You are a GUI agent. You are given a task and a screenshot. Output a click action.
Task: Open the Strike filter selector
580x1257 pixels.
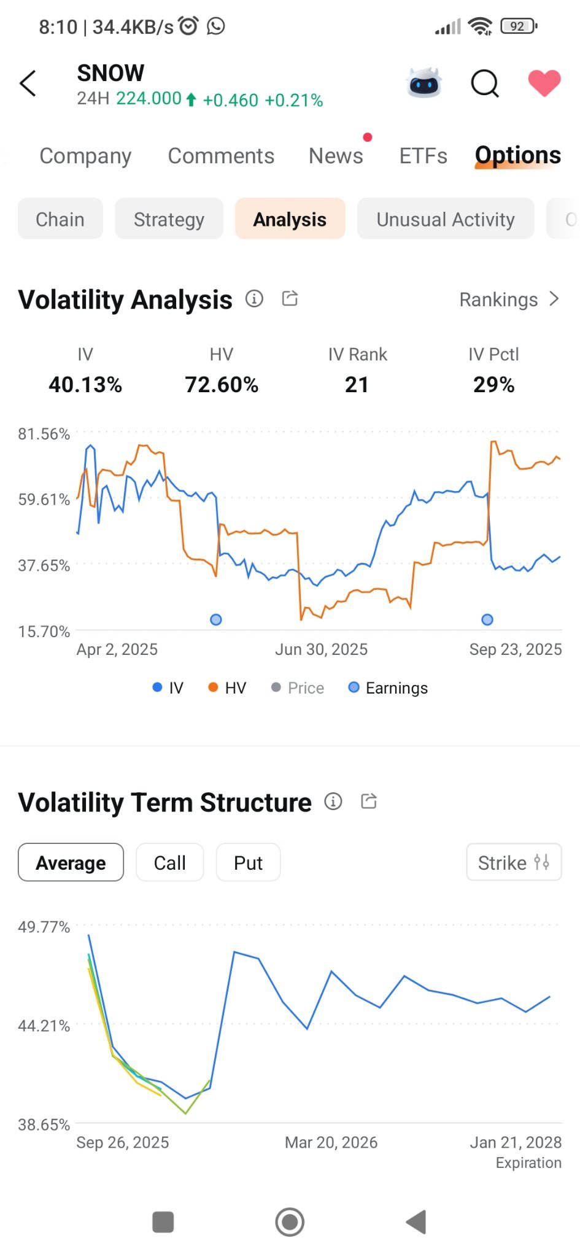514,862
